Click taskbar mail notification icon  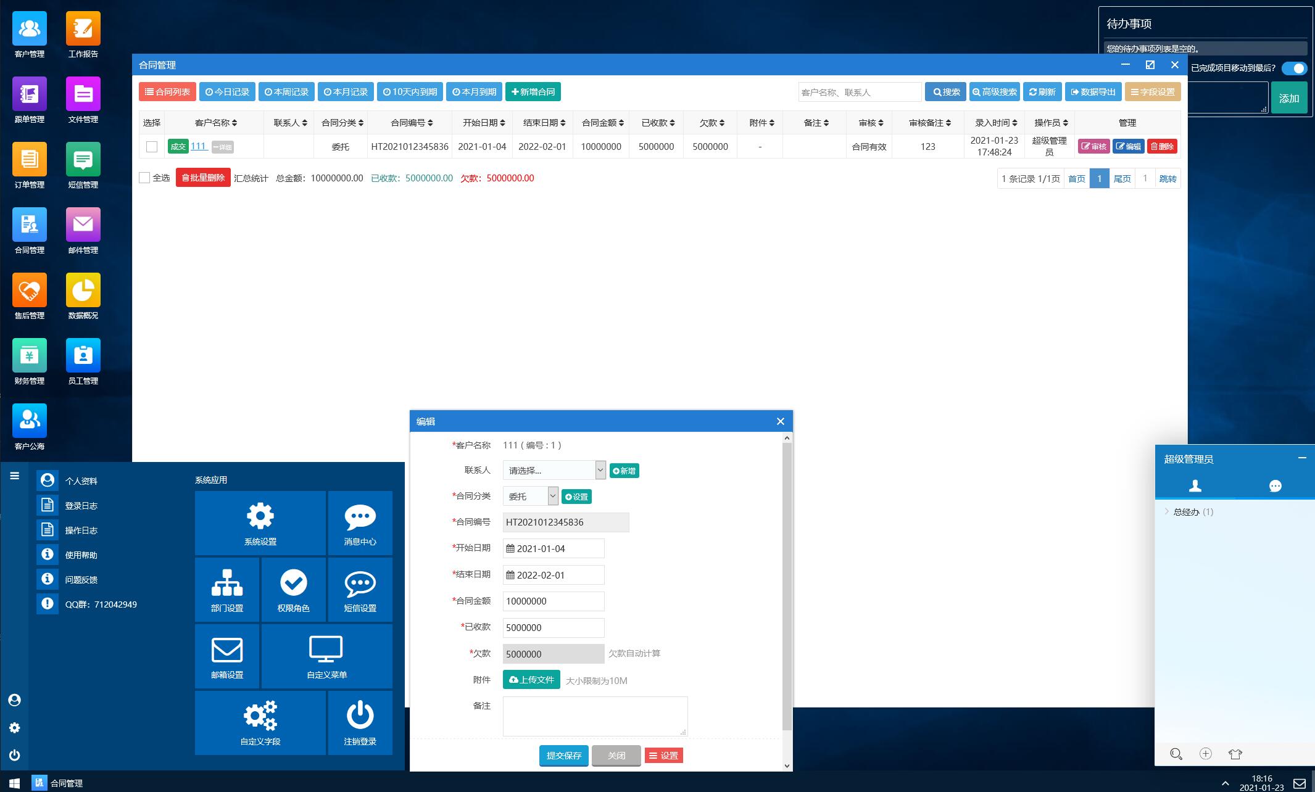point(1300,783)
